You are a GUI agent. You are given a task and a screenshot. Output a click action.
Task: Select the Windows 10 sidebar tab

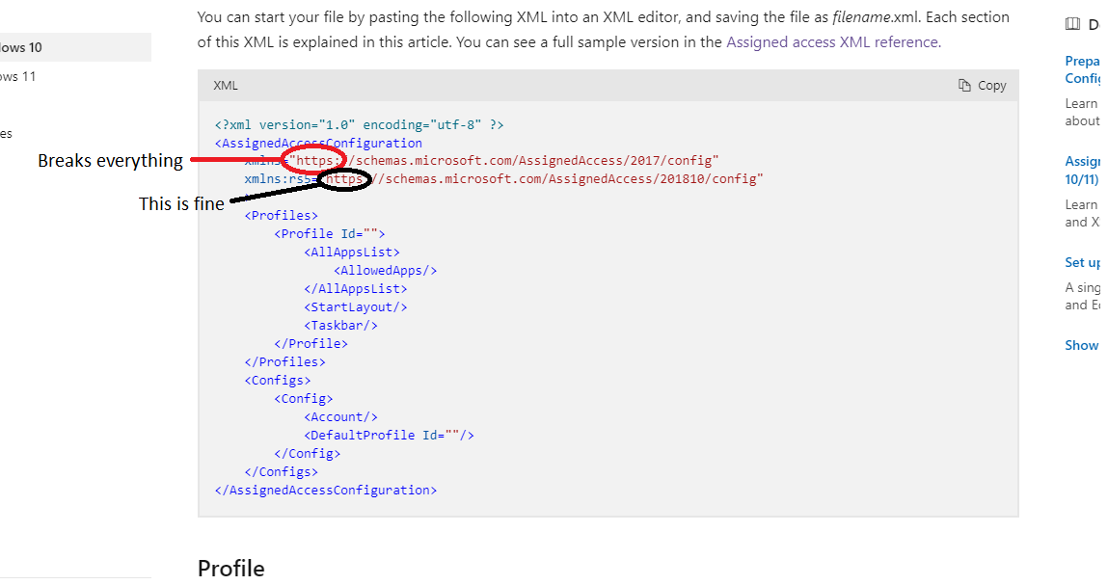75,47
